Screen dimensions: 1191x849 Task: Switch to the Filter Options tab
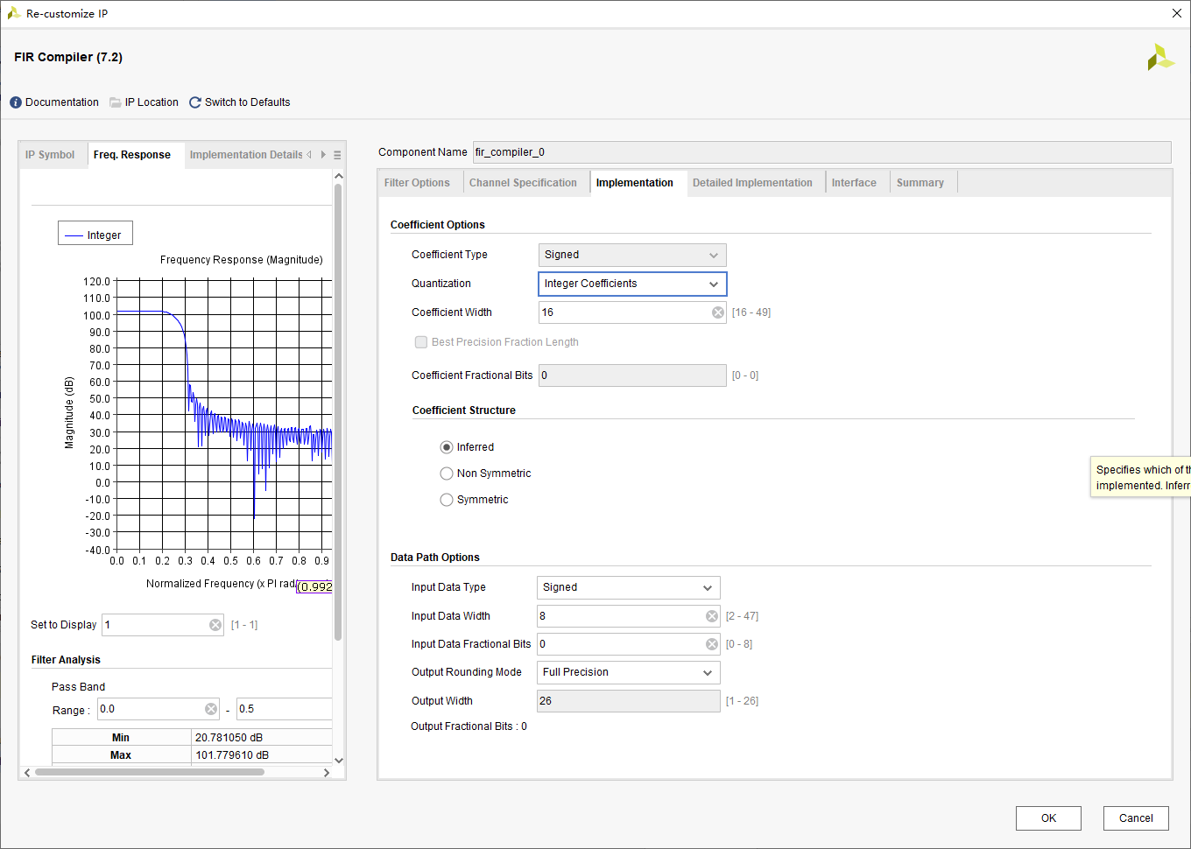click(x=417, y=183)
